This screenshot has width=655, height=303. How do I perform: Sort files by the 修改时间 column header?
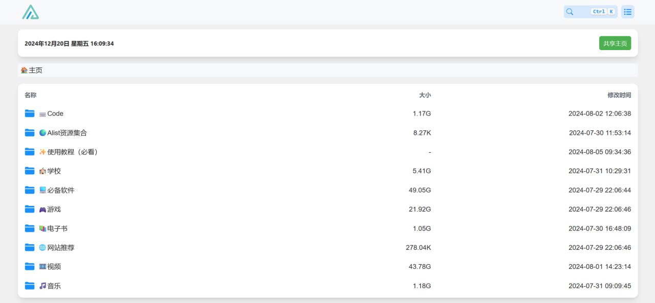click(619, 95)
